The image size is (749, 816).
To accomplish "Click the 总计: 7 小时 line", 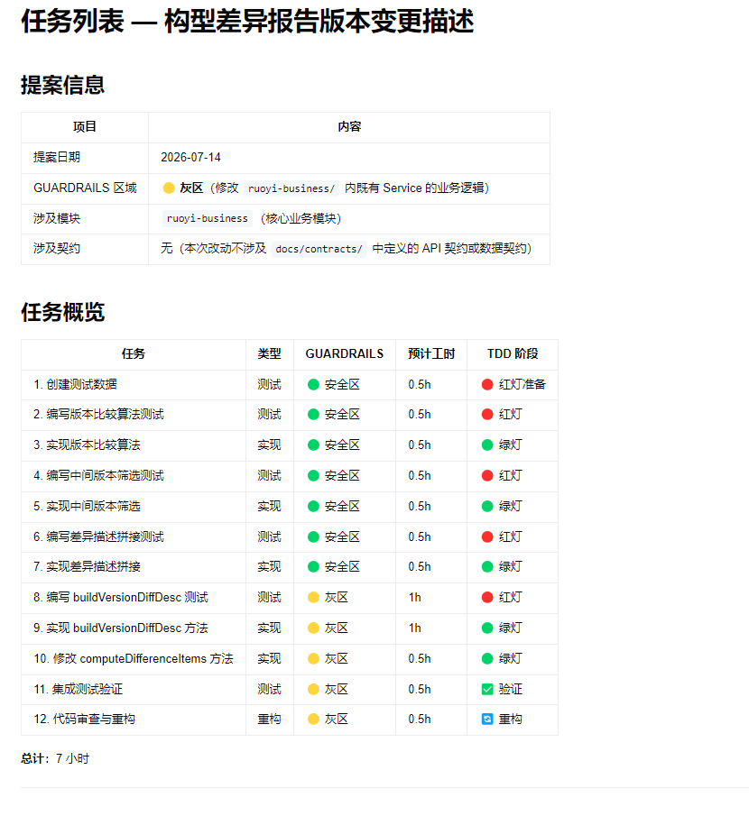I will 55,759.
